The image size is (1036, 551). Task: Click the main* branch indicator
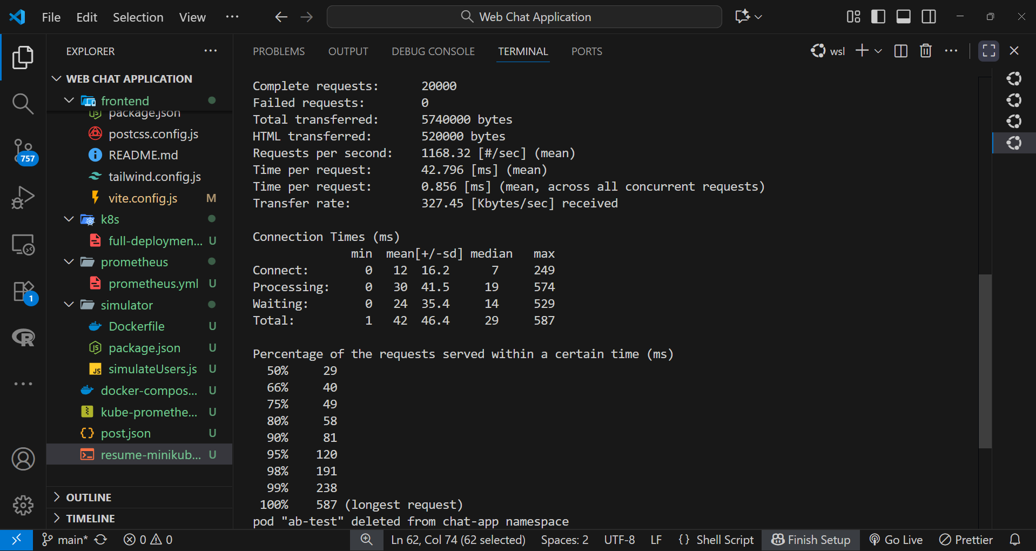point(65,540)
